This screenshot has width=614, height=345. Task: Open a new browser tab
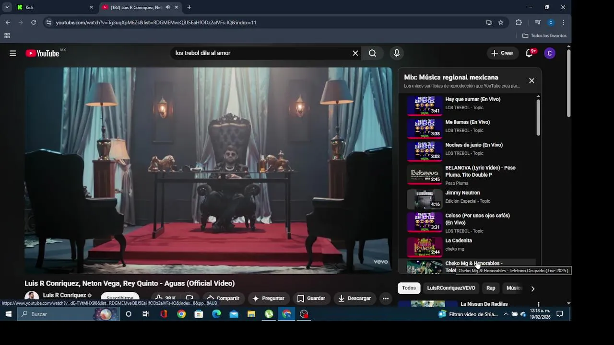pyautogui.click(x=189, y=7)
